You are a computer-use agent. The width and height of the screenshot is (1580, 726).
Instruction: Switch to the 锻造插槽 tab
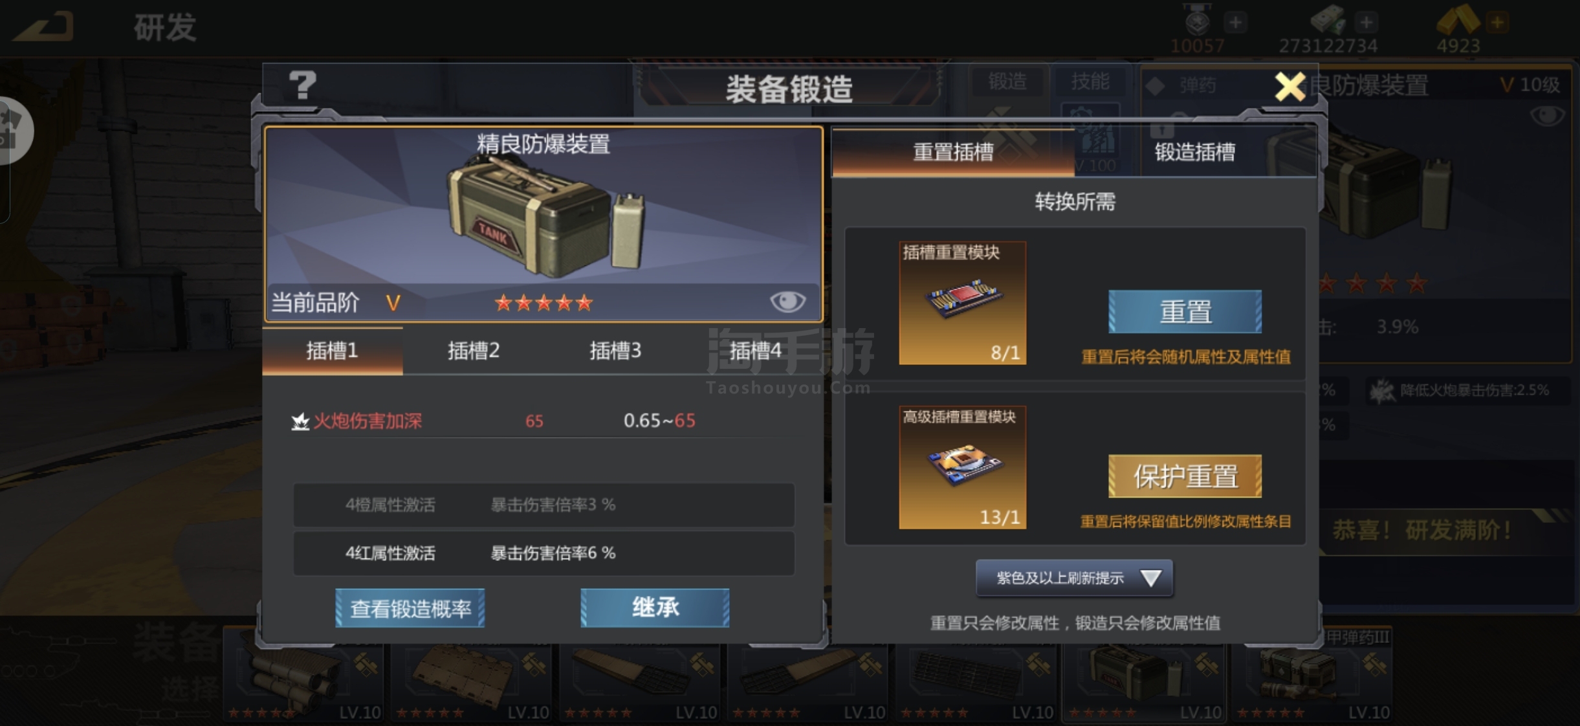pos(1195,152)
